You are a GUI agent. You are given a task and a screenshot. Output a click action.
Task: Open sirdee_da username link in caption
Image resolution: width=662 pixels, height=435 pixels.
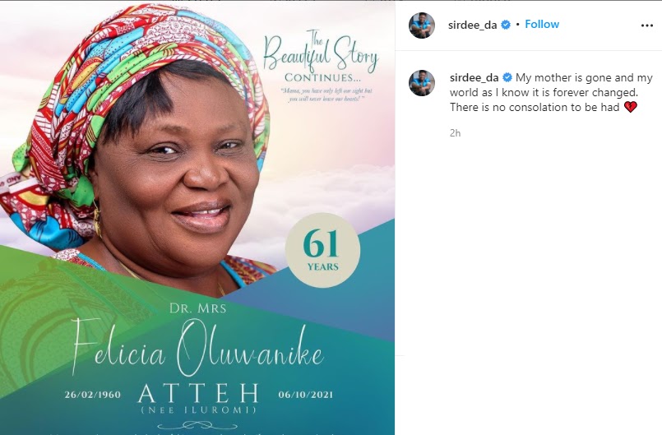475,78
